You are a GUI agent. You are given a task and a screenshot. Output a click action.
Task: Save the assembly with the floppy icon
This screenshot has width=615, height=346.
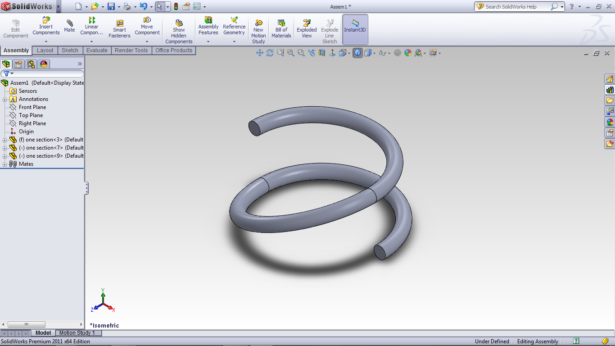pyautogui.click(x=111, y=6)
